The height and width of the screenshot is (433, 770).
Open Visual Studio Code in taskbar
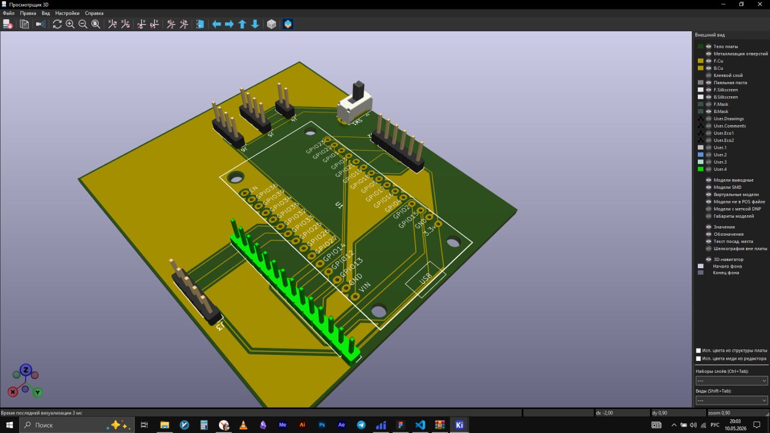[x=420, y=425]
